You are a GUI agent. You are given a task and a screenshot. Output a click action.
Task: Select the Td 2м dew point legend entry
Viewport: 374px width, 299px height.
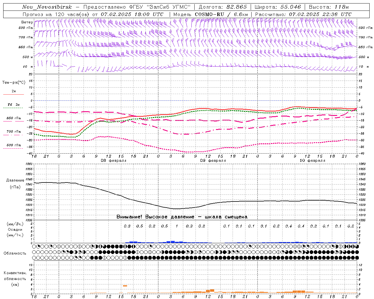13,105
